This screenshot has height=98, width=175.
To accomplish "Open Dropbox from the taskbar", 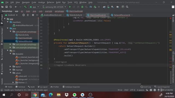I will [67, 95].
